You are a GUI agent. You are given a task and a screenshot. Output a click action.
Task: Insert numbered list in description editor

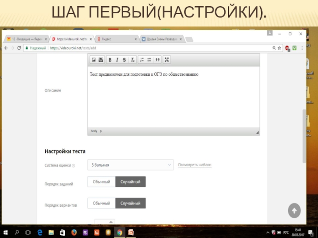[x=142, y=60]
